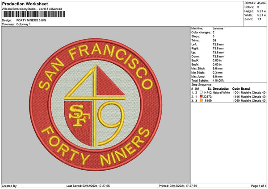Screen dimensions: 268x189
Task: Click thread code '1004'
Action: coord(236,92)
